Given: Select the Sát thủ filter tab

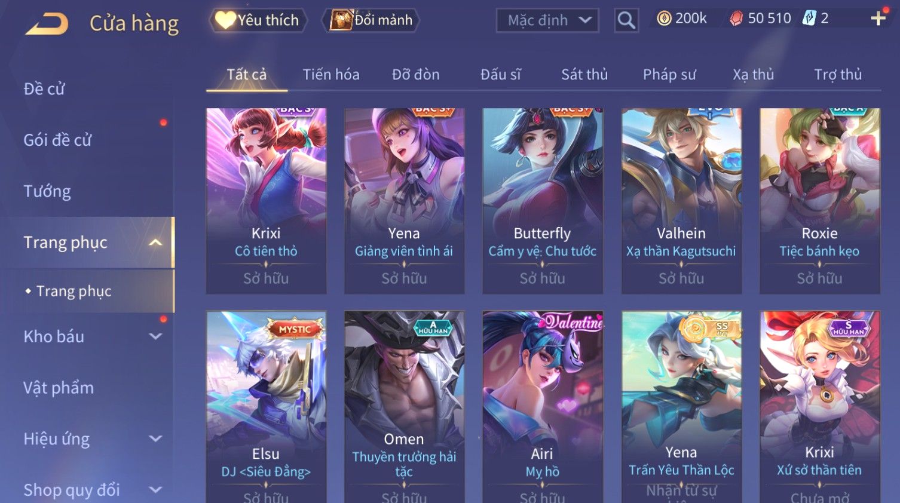Looking at the screenshot, I should [584, 75].
